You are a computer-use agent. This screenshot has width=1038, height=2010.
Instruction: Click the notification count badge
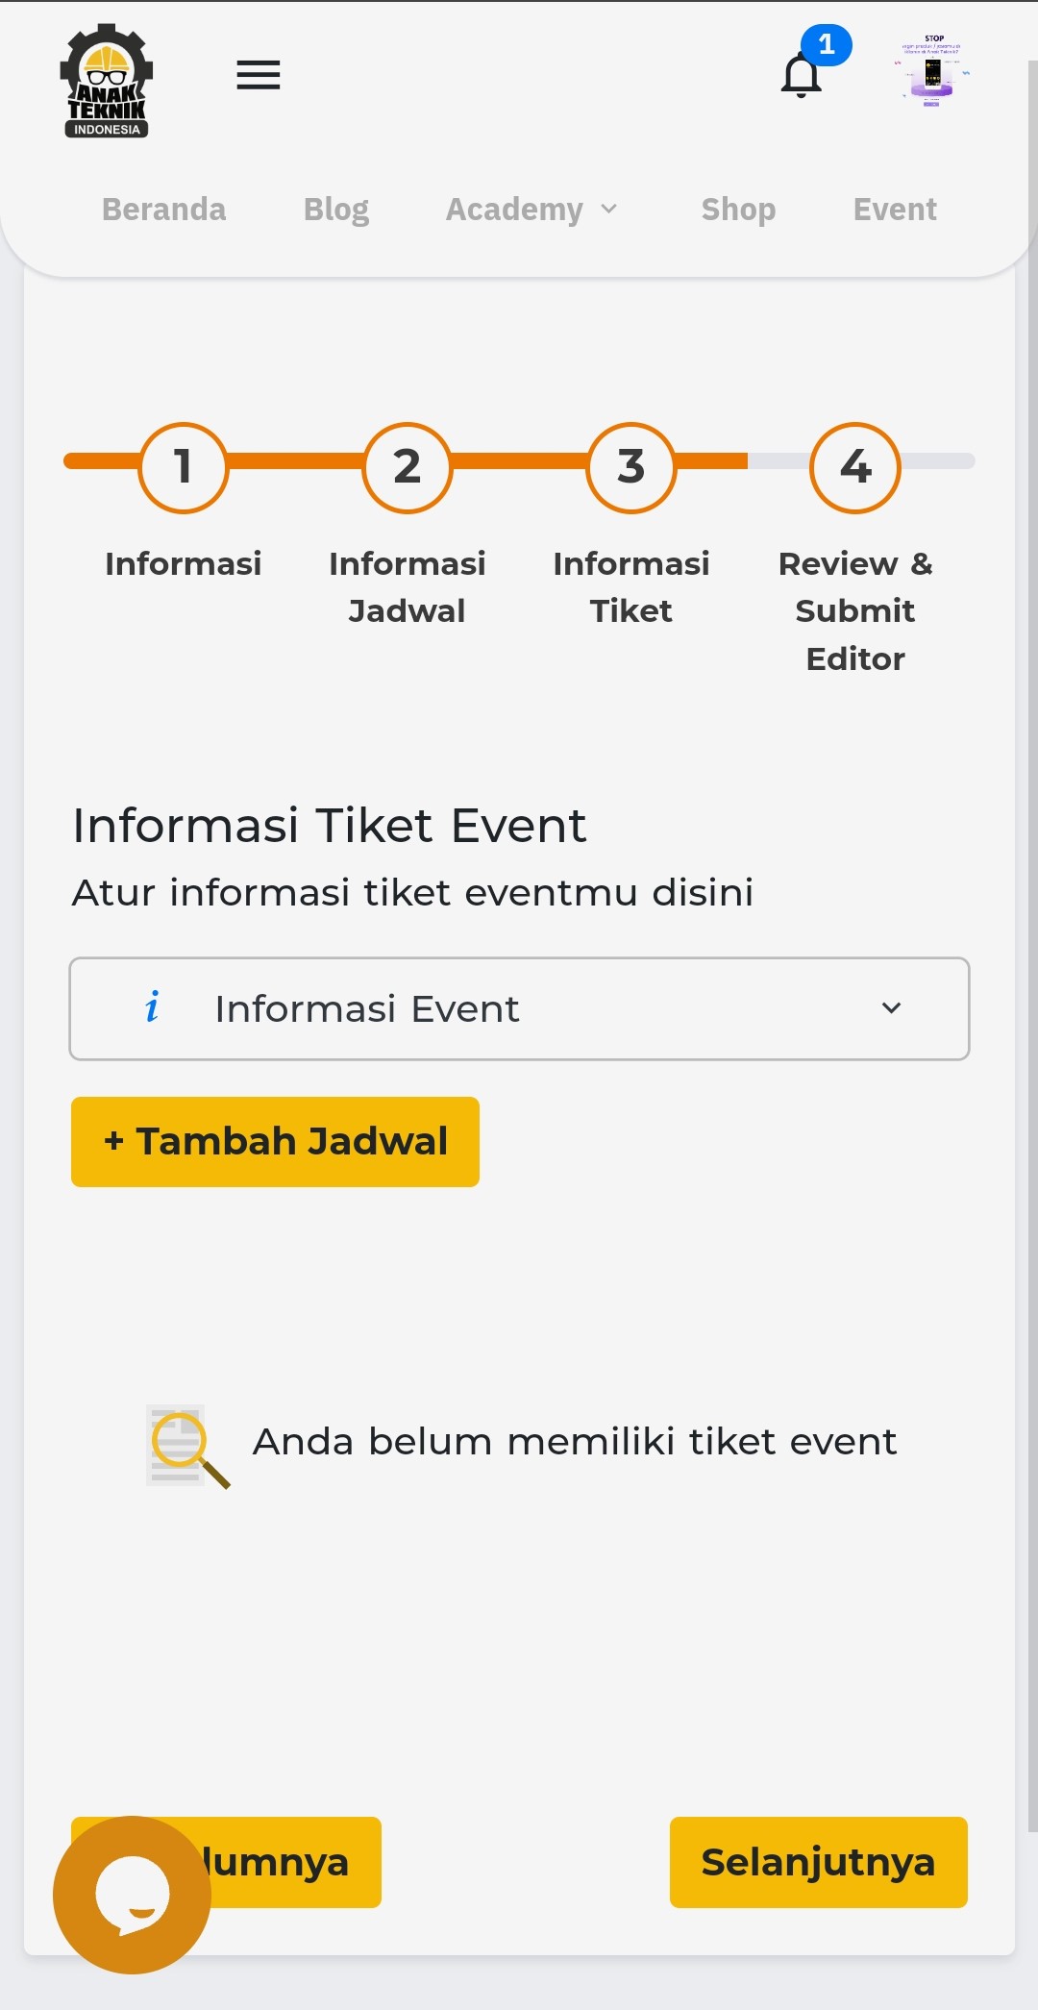[x=826, y=45]
